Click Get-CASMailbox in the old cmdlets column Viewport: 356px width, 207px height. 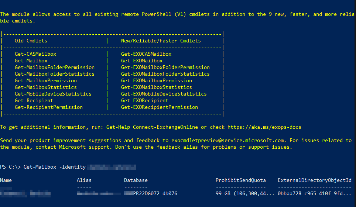[35, 54]
